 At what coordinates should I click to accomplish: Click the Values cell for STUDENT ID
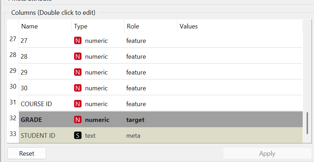click(240, 135)
